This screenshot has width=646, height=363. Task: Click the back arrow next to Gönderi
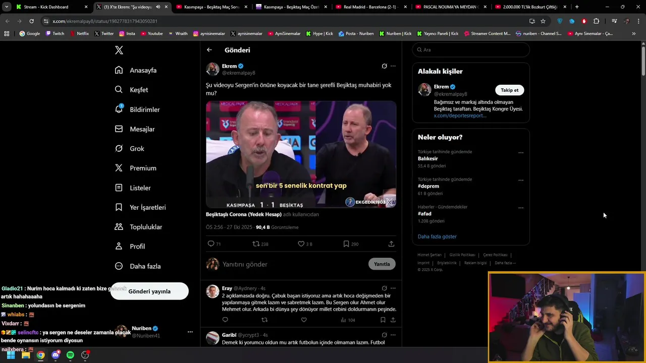click(x=209, y=50)
